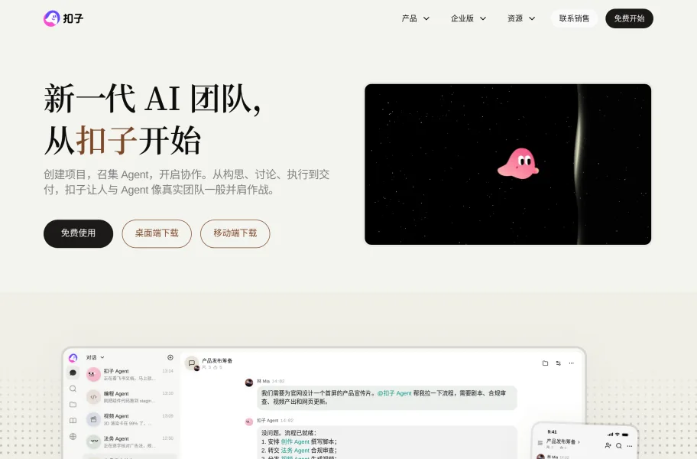Expand the chevron next to 产品
The height and width of the screenshot is (459, 697).
426,18
